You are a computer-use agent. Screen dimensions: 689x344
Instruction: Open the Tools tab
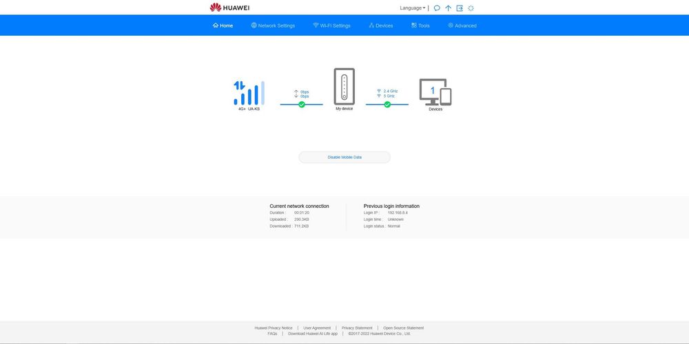coord(420,25)
